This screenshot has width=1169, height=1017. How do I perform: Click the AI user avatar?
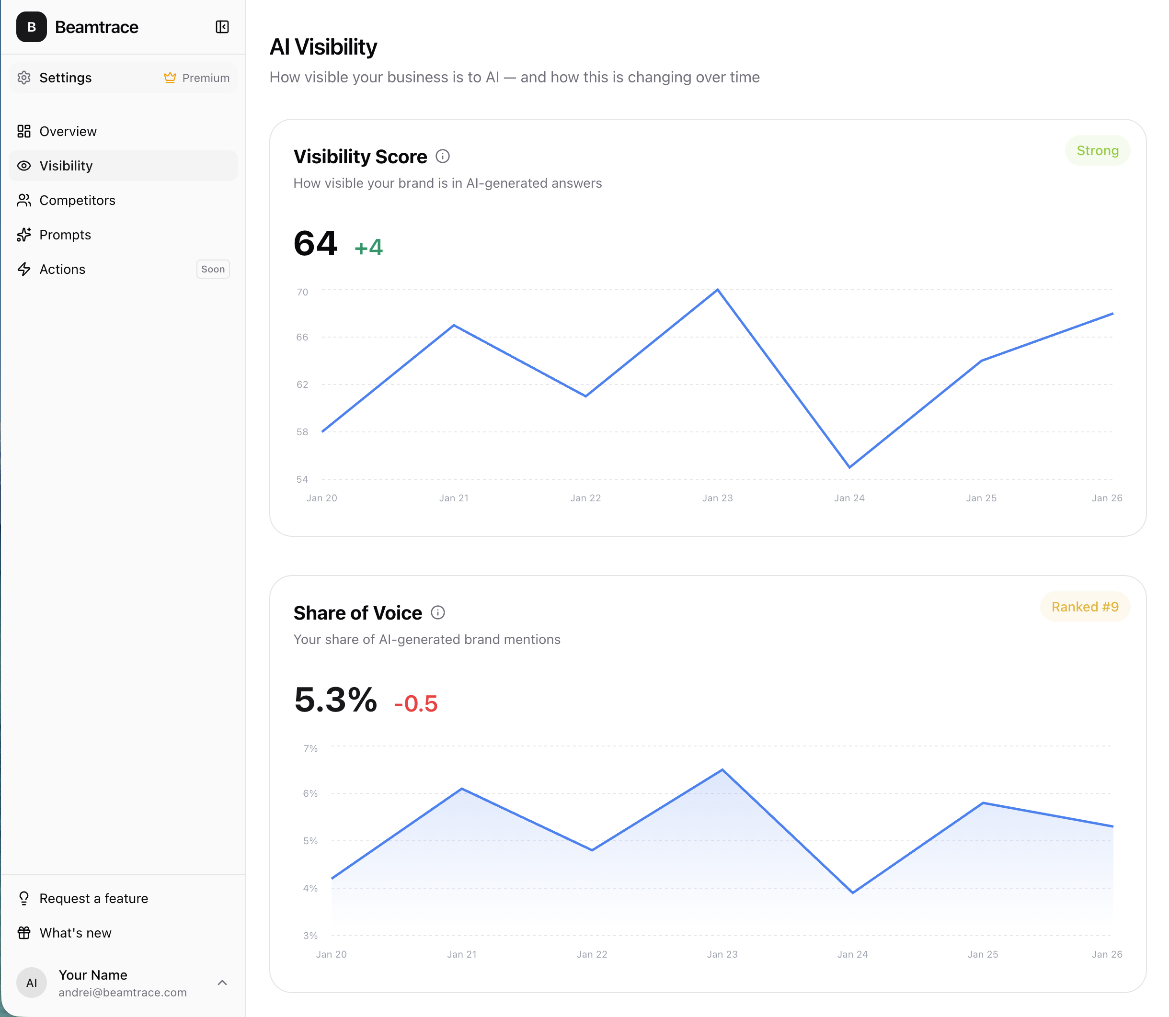[x=31, y=983]
